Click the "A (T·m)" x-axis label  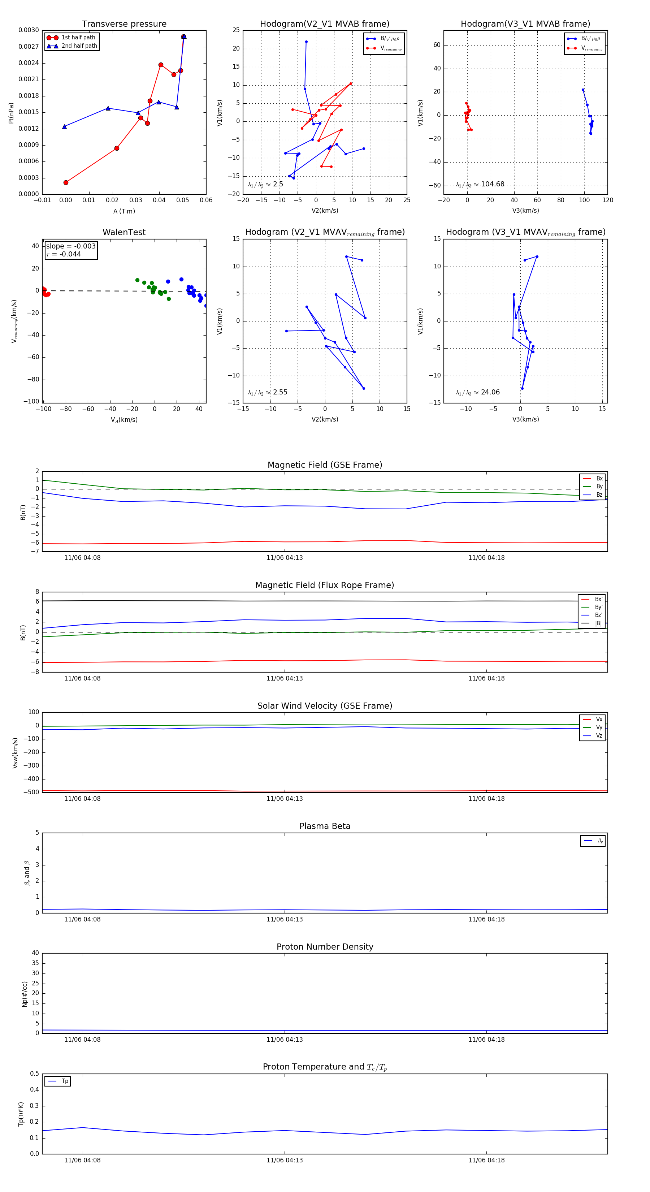124,211
